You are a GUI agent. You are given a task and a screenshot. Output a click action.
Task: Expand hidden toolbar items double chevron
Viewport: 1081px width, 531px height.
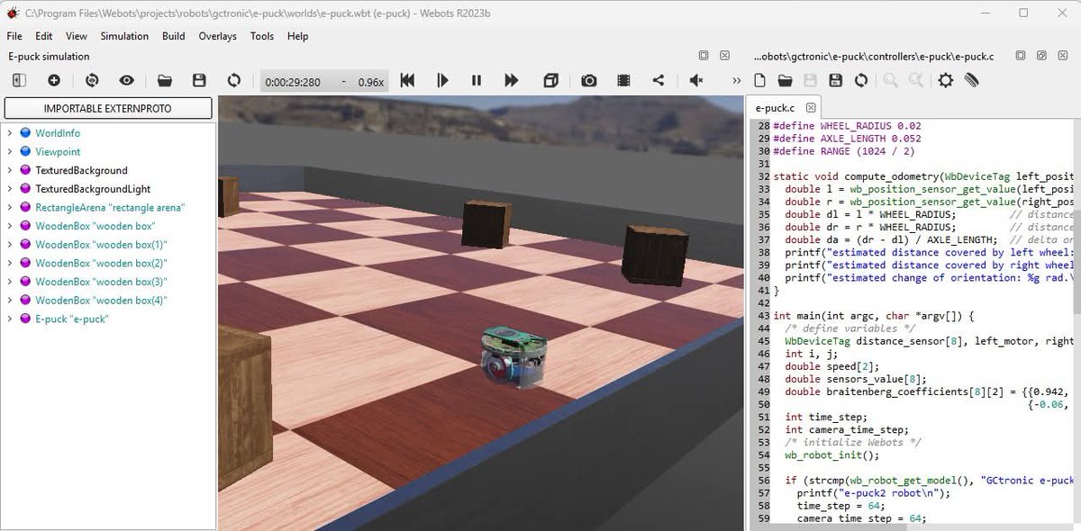(x=736, y=80)
